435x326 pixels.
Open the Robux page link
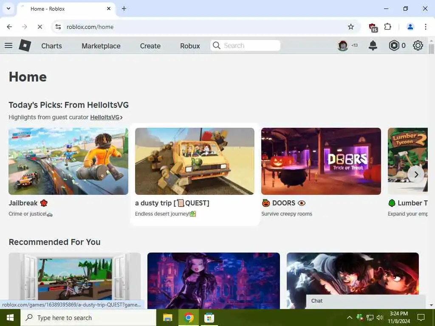(190, 46)
